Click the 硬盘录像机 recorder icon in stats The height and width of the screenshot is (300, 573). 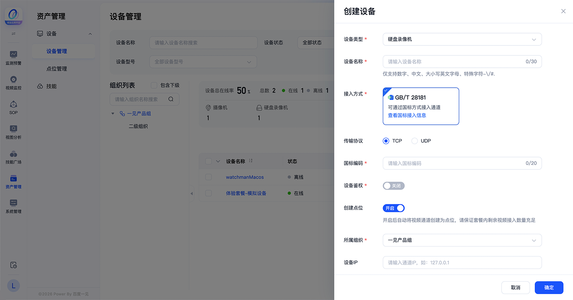coord(259,108)
